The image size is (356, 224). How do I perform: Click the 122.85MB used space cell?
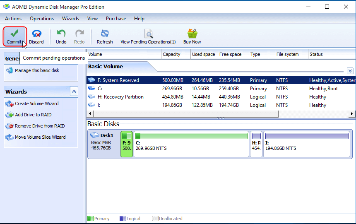pyautogui.click(x=202, y=105)
